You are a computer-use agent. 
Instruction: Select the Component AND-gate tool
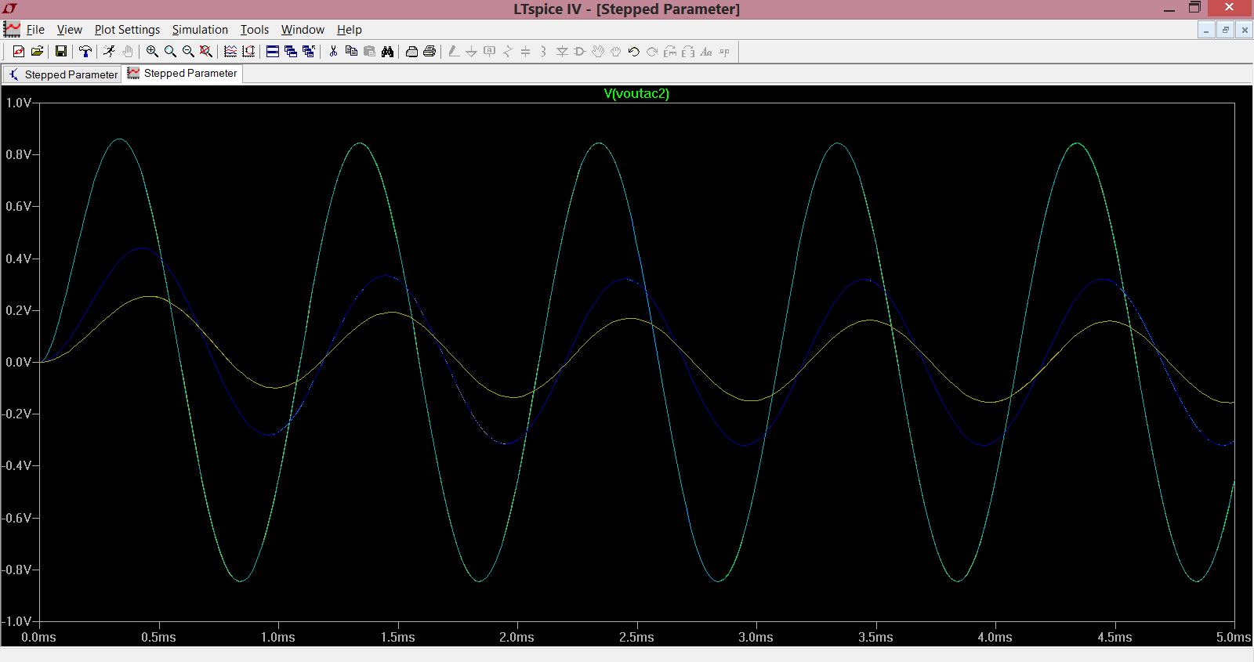[x=580, y=52]
